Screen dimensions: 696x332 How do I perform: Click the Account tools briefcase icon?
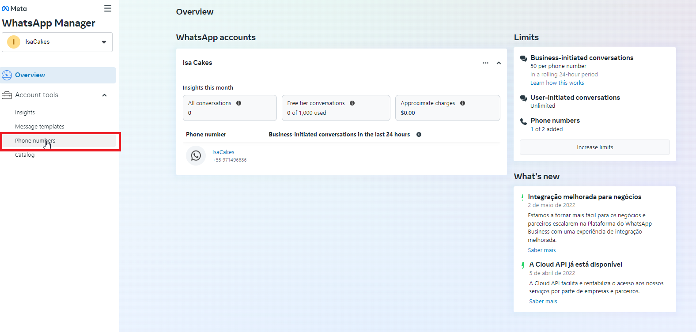(7, 95)
